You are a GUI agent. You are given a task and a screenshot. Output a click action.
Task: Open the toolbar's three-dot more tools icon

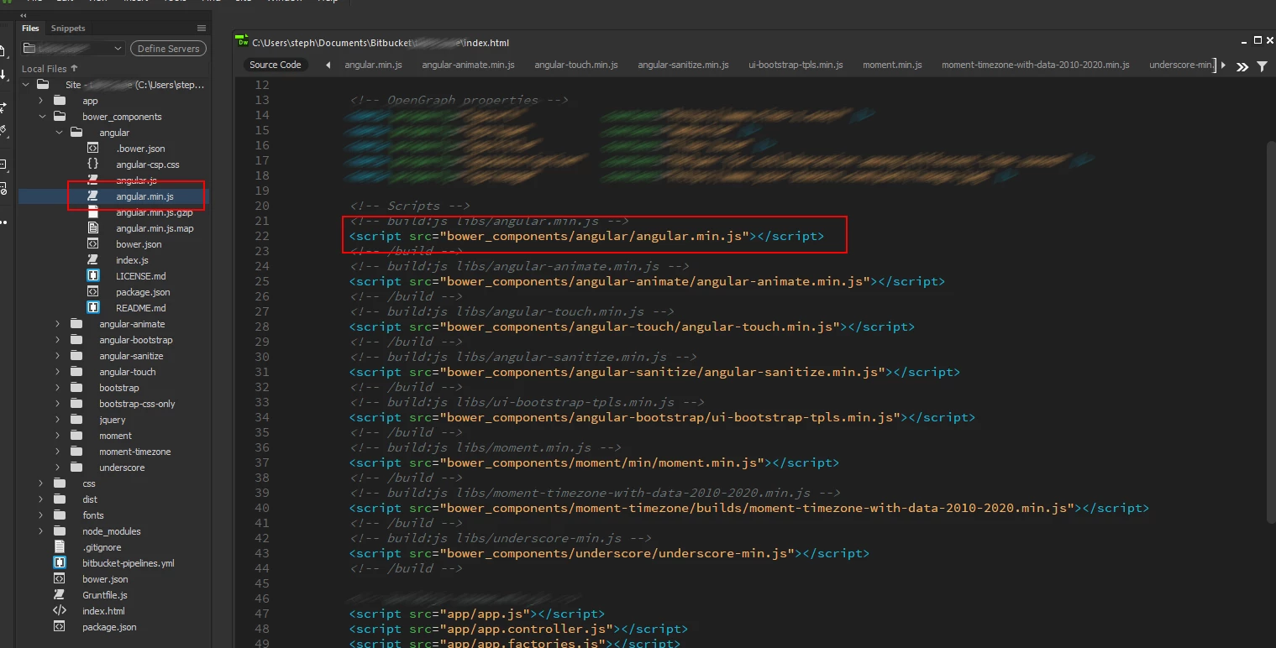coord(4,222)
